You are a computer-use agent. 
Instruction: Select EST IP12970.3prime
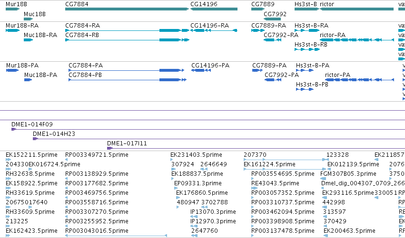213,221
